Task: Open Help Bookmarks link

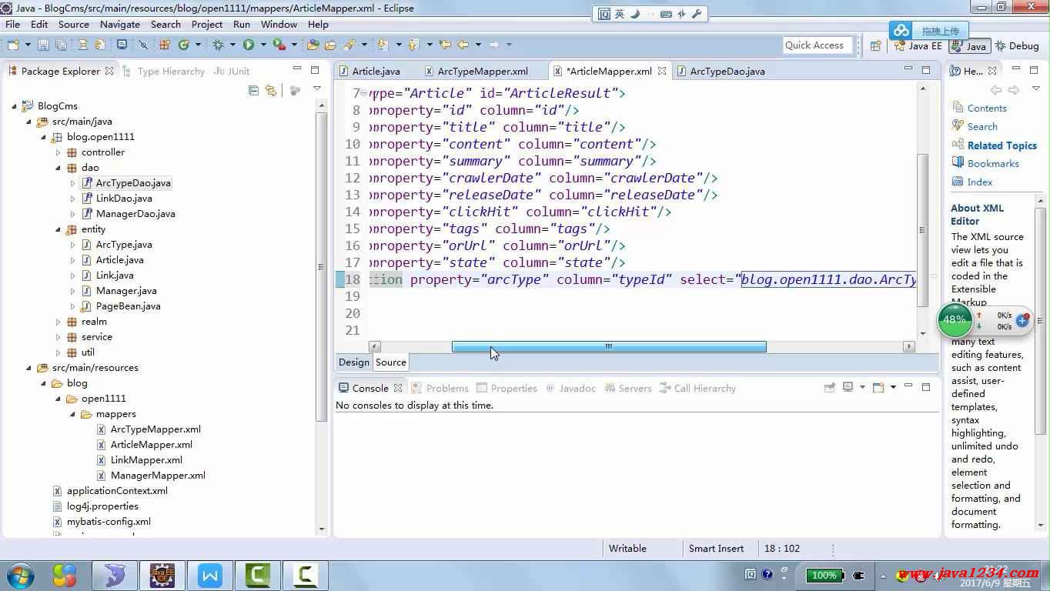Action: (993, 164)
